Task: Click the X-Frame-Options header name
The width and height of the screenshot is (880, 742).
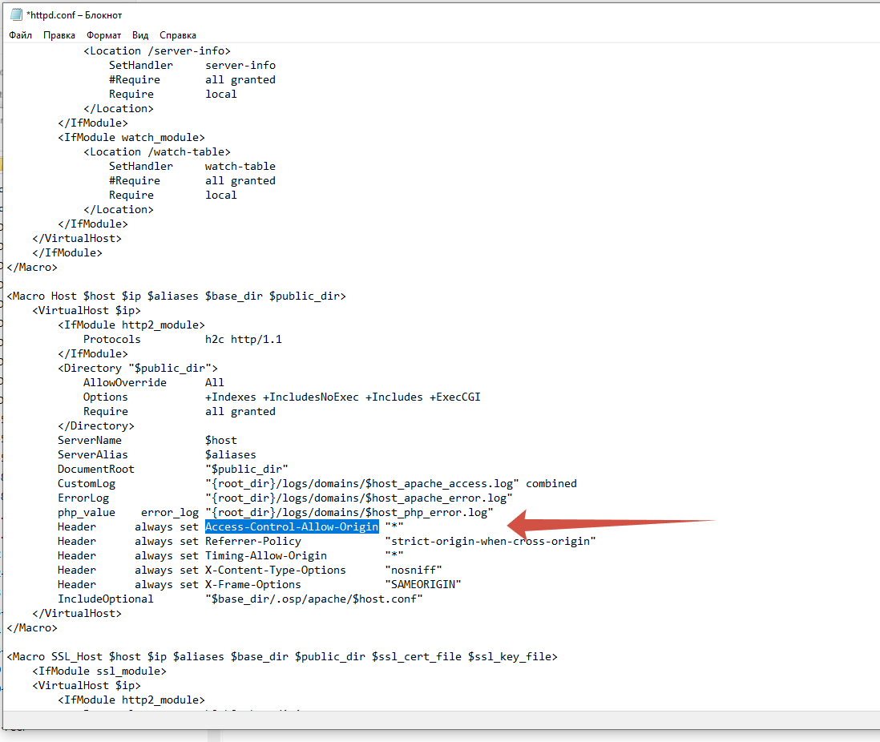Action: pyautogui.click(x=253, y=585)
